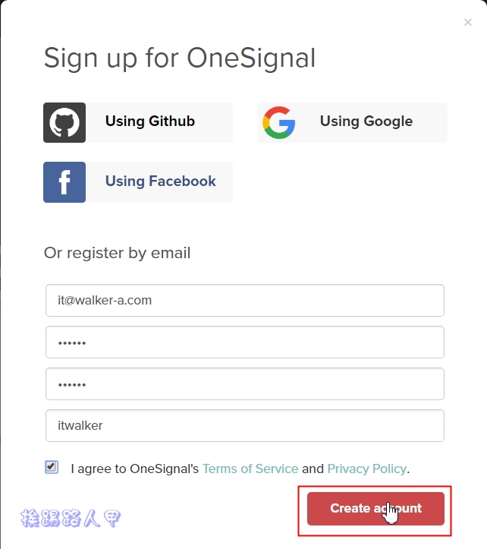
Task: Click the red Create account button
Action: pyautogui.click(x=375, y=509)
